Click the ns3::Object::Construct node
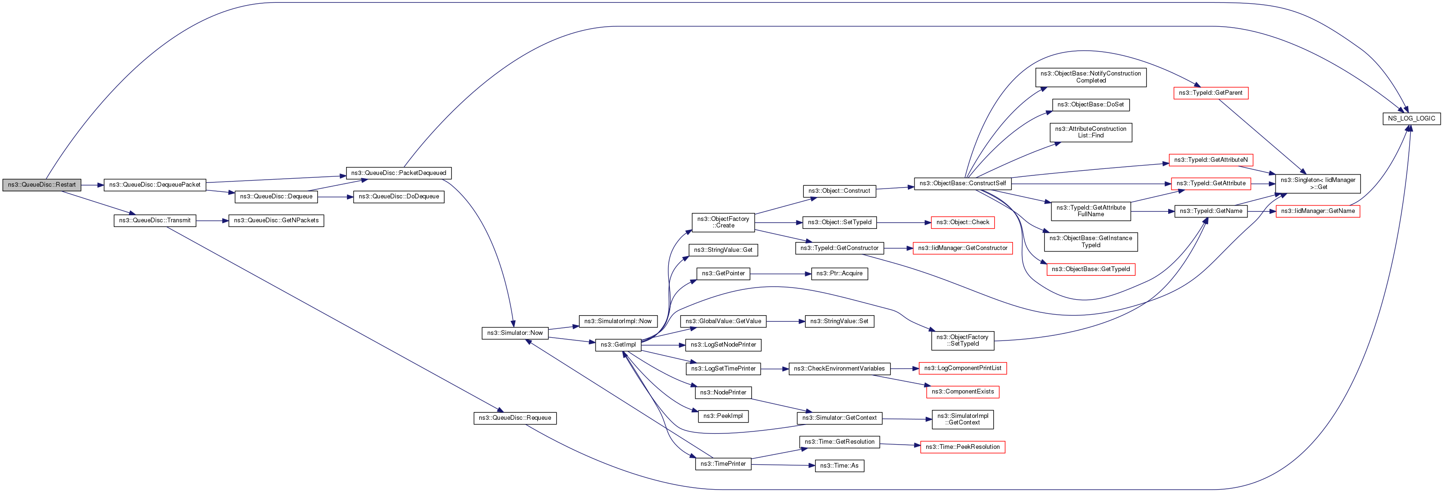The width and height of the screenshot is (1443, 492). click(x=839, y=191)
